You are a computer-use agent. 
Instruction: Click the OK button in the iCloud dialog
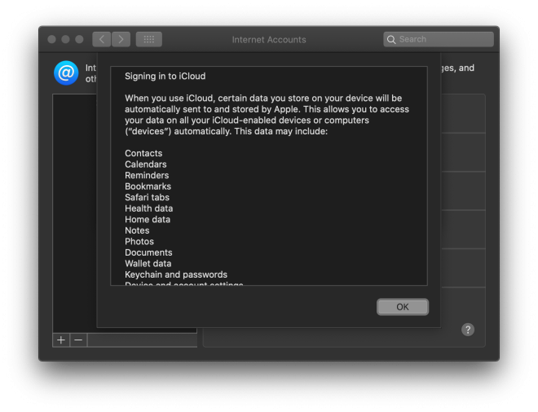click(403, 307)
